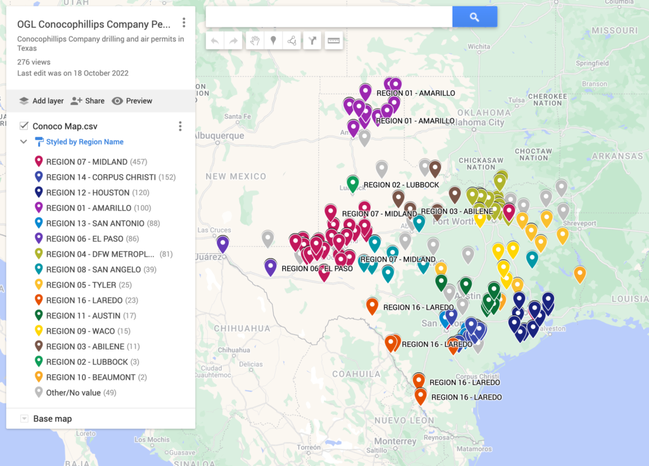The image size is (649, 466).
Task: Click the Undo arrow in toolbar
Action: pos(215,41)
